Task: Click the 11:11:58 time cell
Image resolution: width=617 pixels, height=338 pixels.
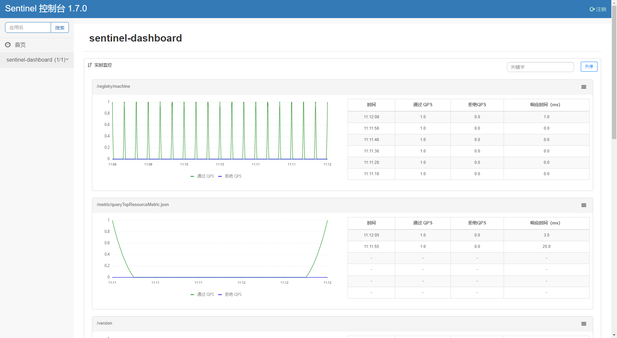Action: coord(371,128)
